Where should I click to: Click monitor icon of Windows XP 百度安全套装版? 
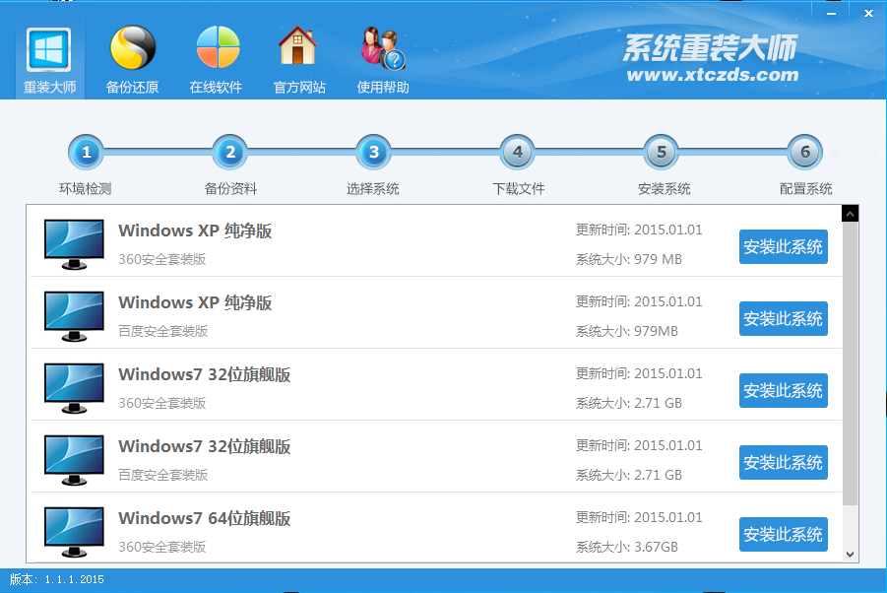(74, 316)
